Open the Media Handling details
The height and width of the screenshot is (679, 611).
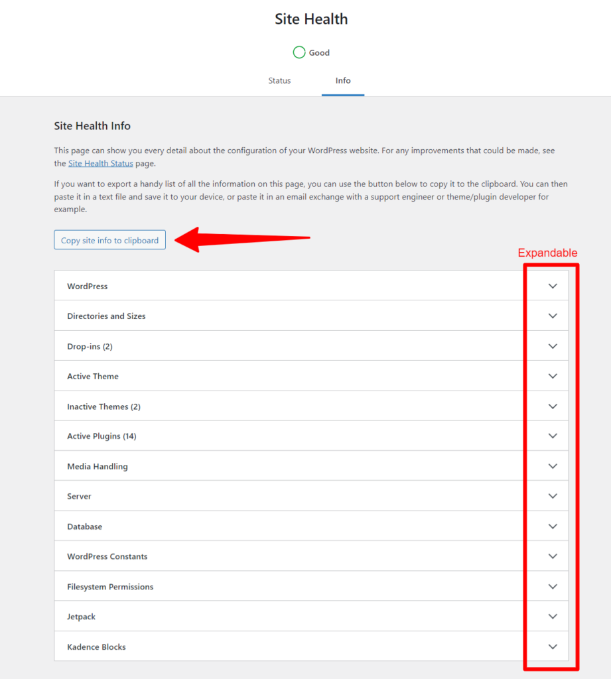click(553, 465)
